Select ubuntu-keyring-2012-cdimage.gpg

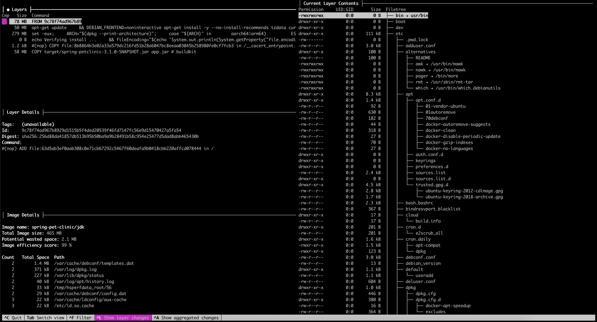464,191
